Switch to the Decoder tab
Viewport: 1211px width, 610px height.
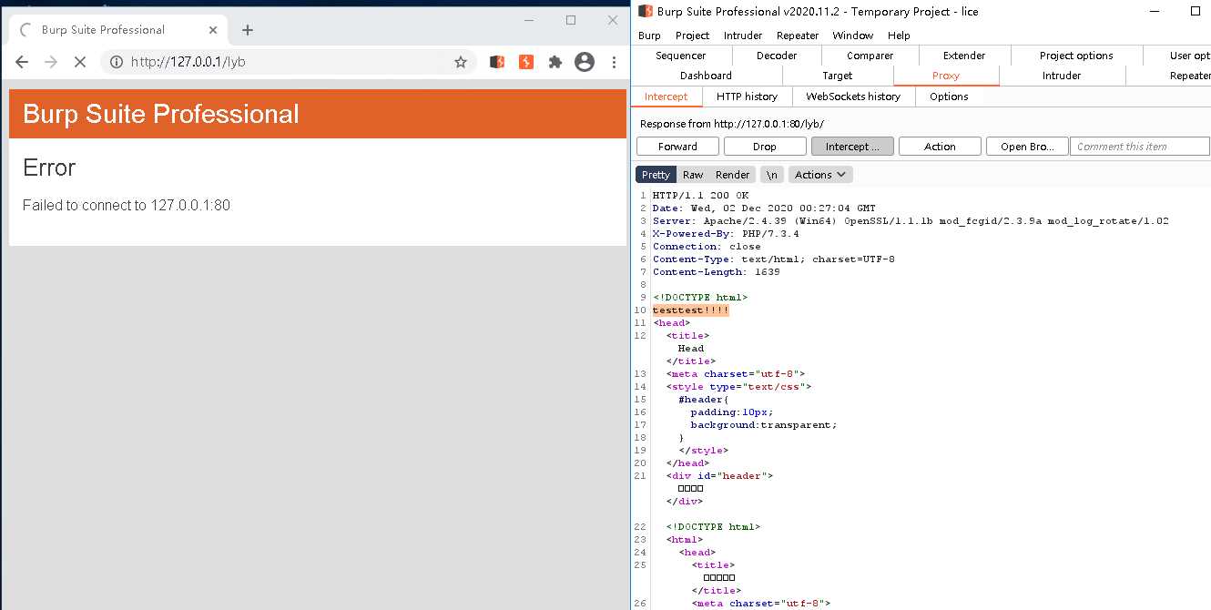777,56
